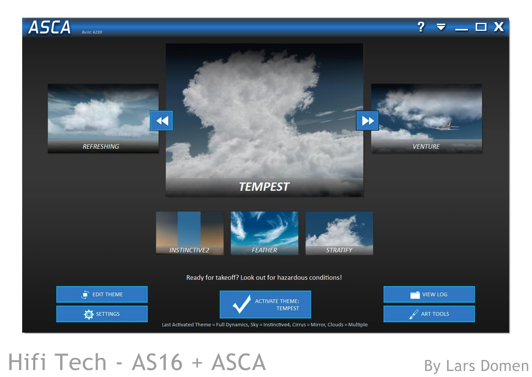Advance to next theme with forward arrow
The width and height of the screenshot is (532, 377).
[367, 121]
